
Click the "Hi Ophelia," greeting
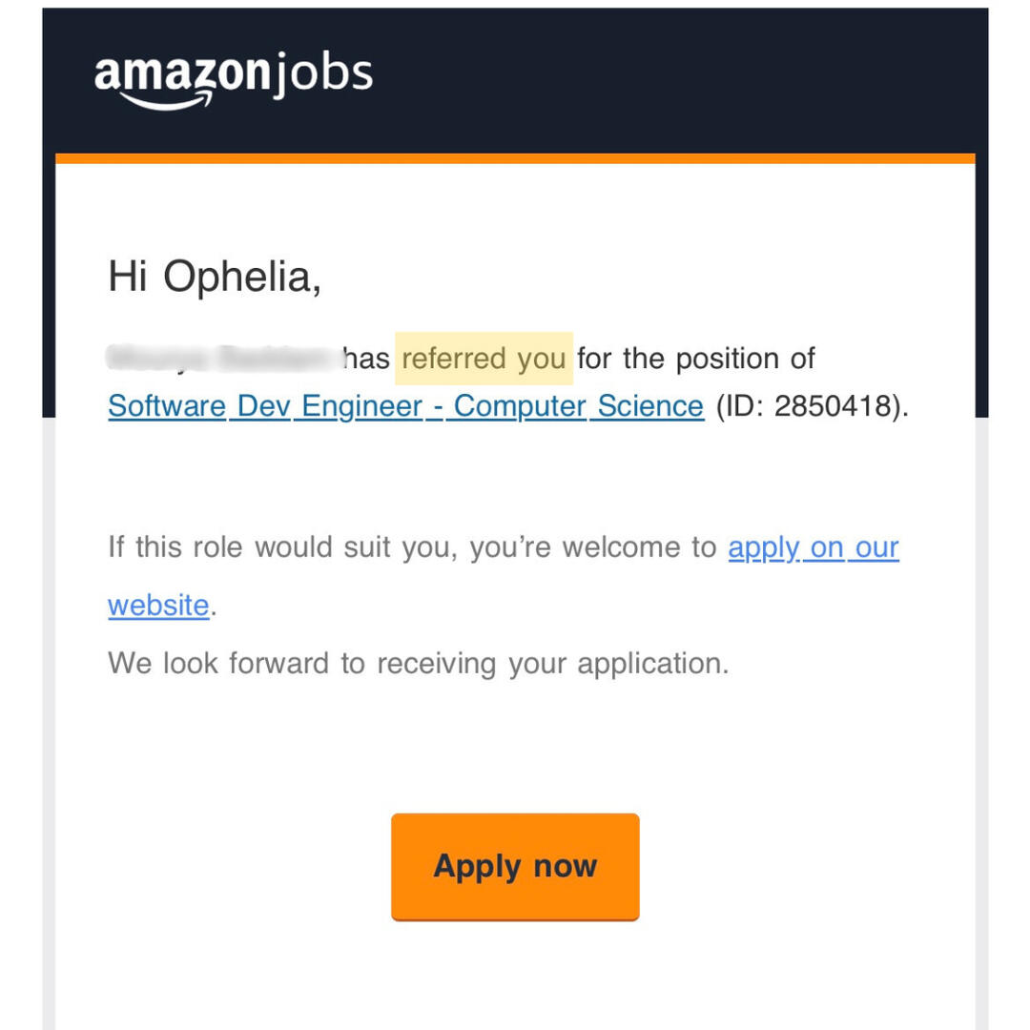coord(215,277)
